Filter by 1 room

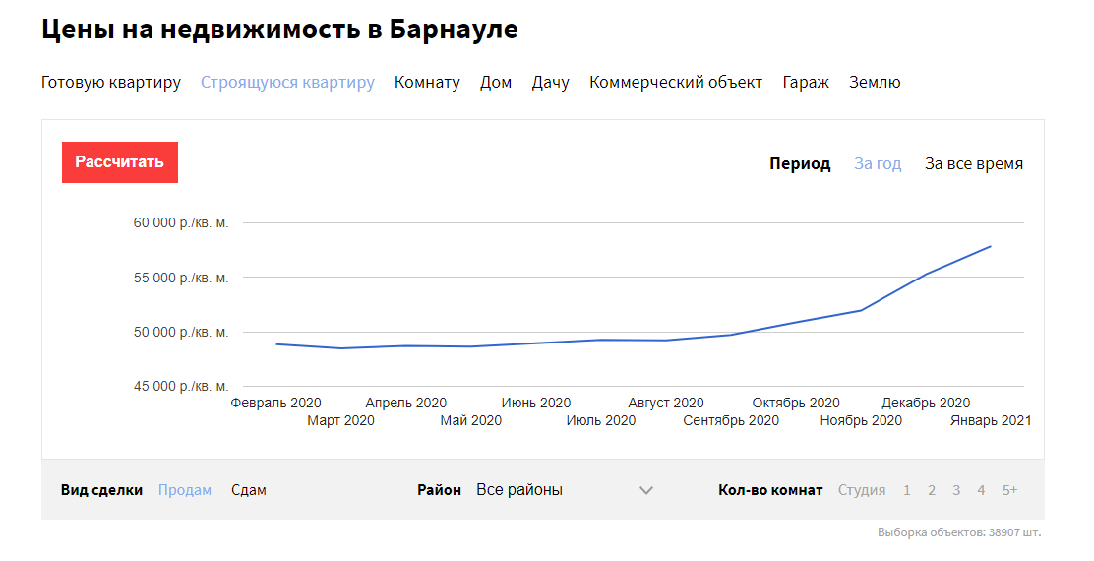pos(907,490)
